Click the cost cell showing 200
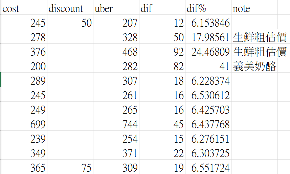This screenshot has width=290, height=174. pyautogui.click(x=24, y=66)
